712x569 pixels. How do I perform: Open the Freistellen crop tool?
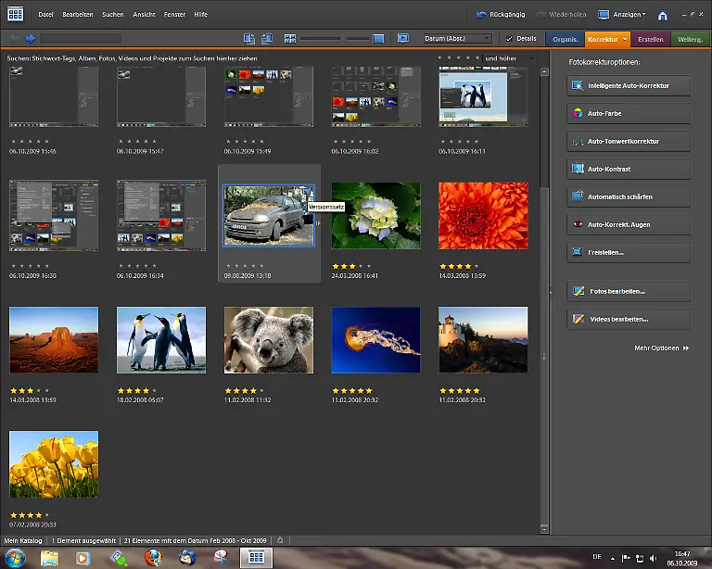click(629, 252)
